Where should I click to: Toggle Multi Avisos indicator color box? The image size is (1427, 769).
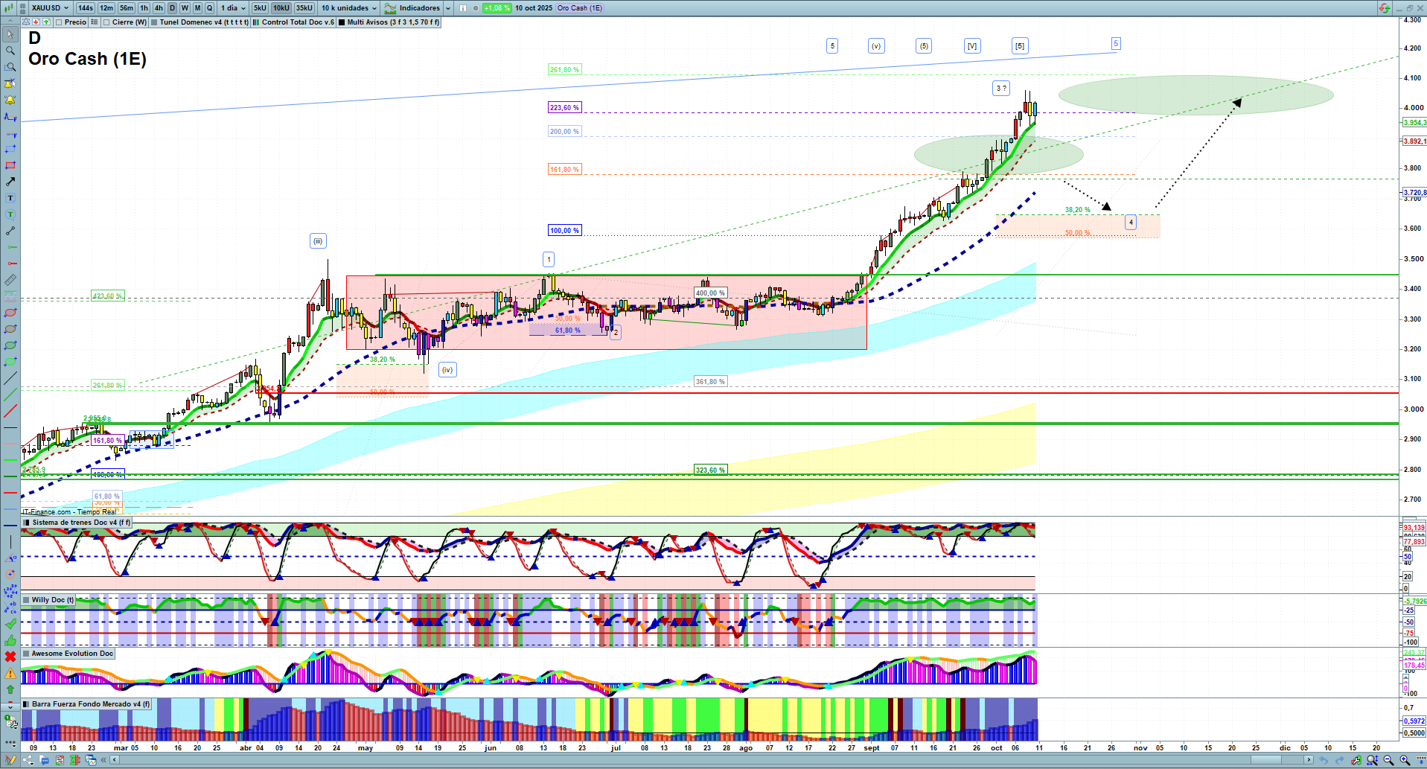pyautogui.click(x=342, y=22)
